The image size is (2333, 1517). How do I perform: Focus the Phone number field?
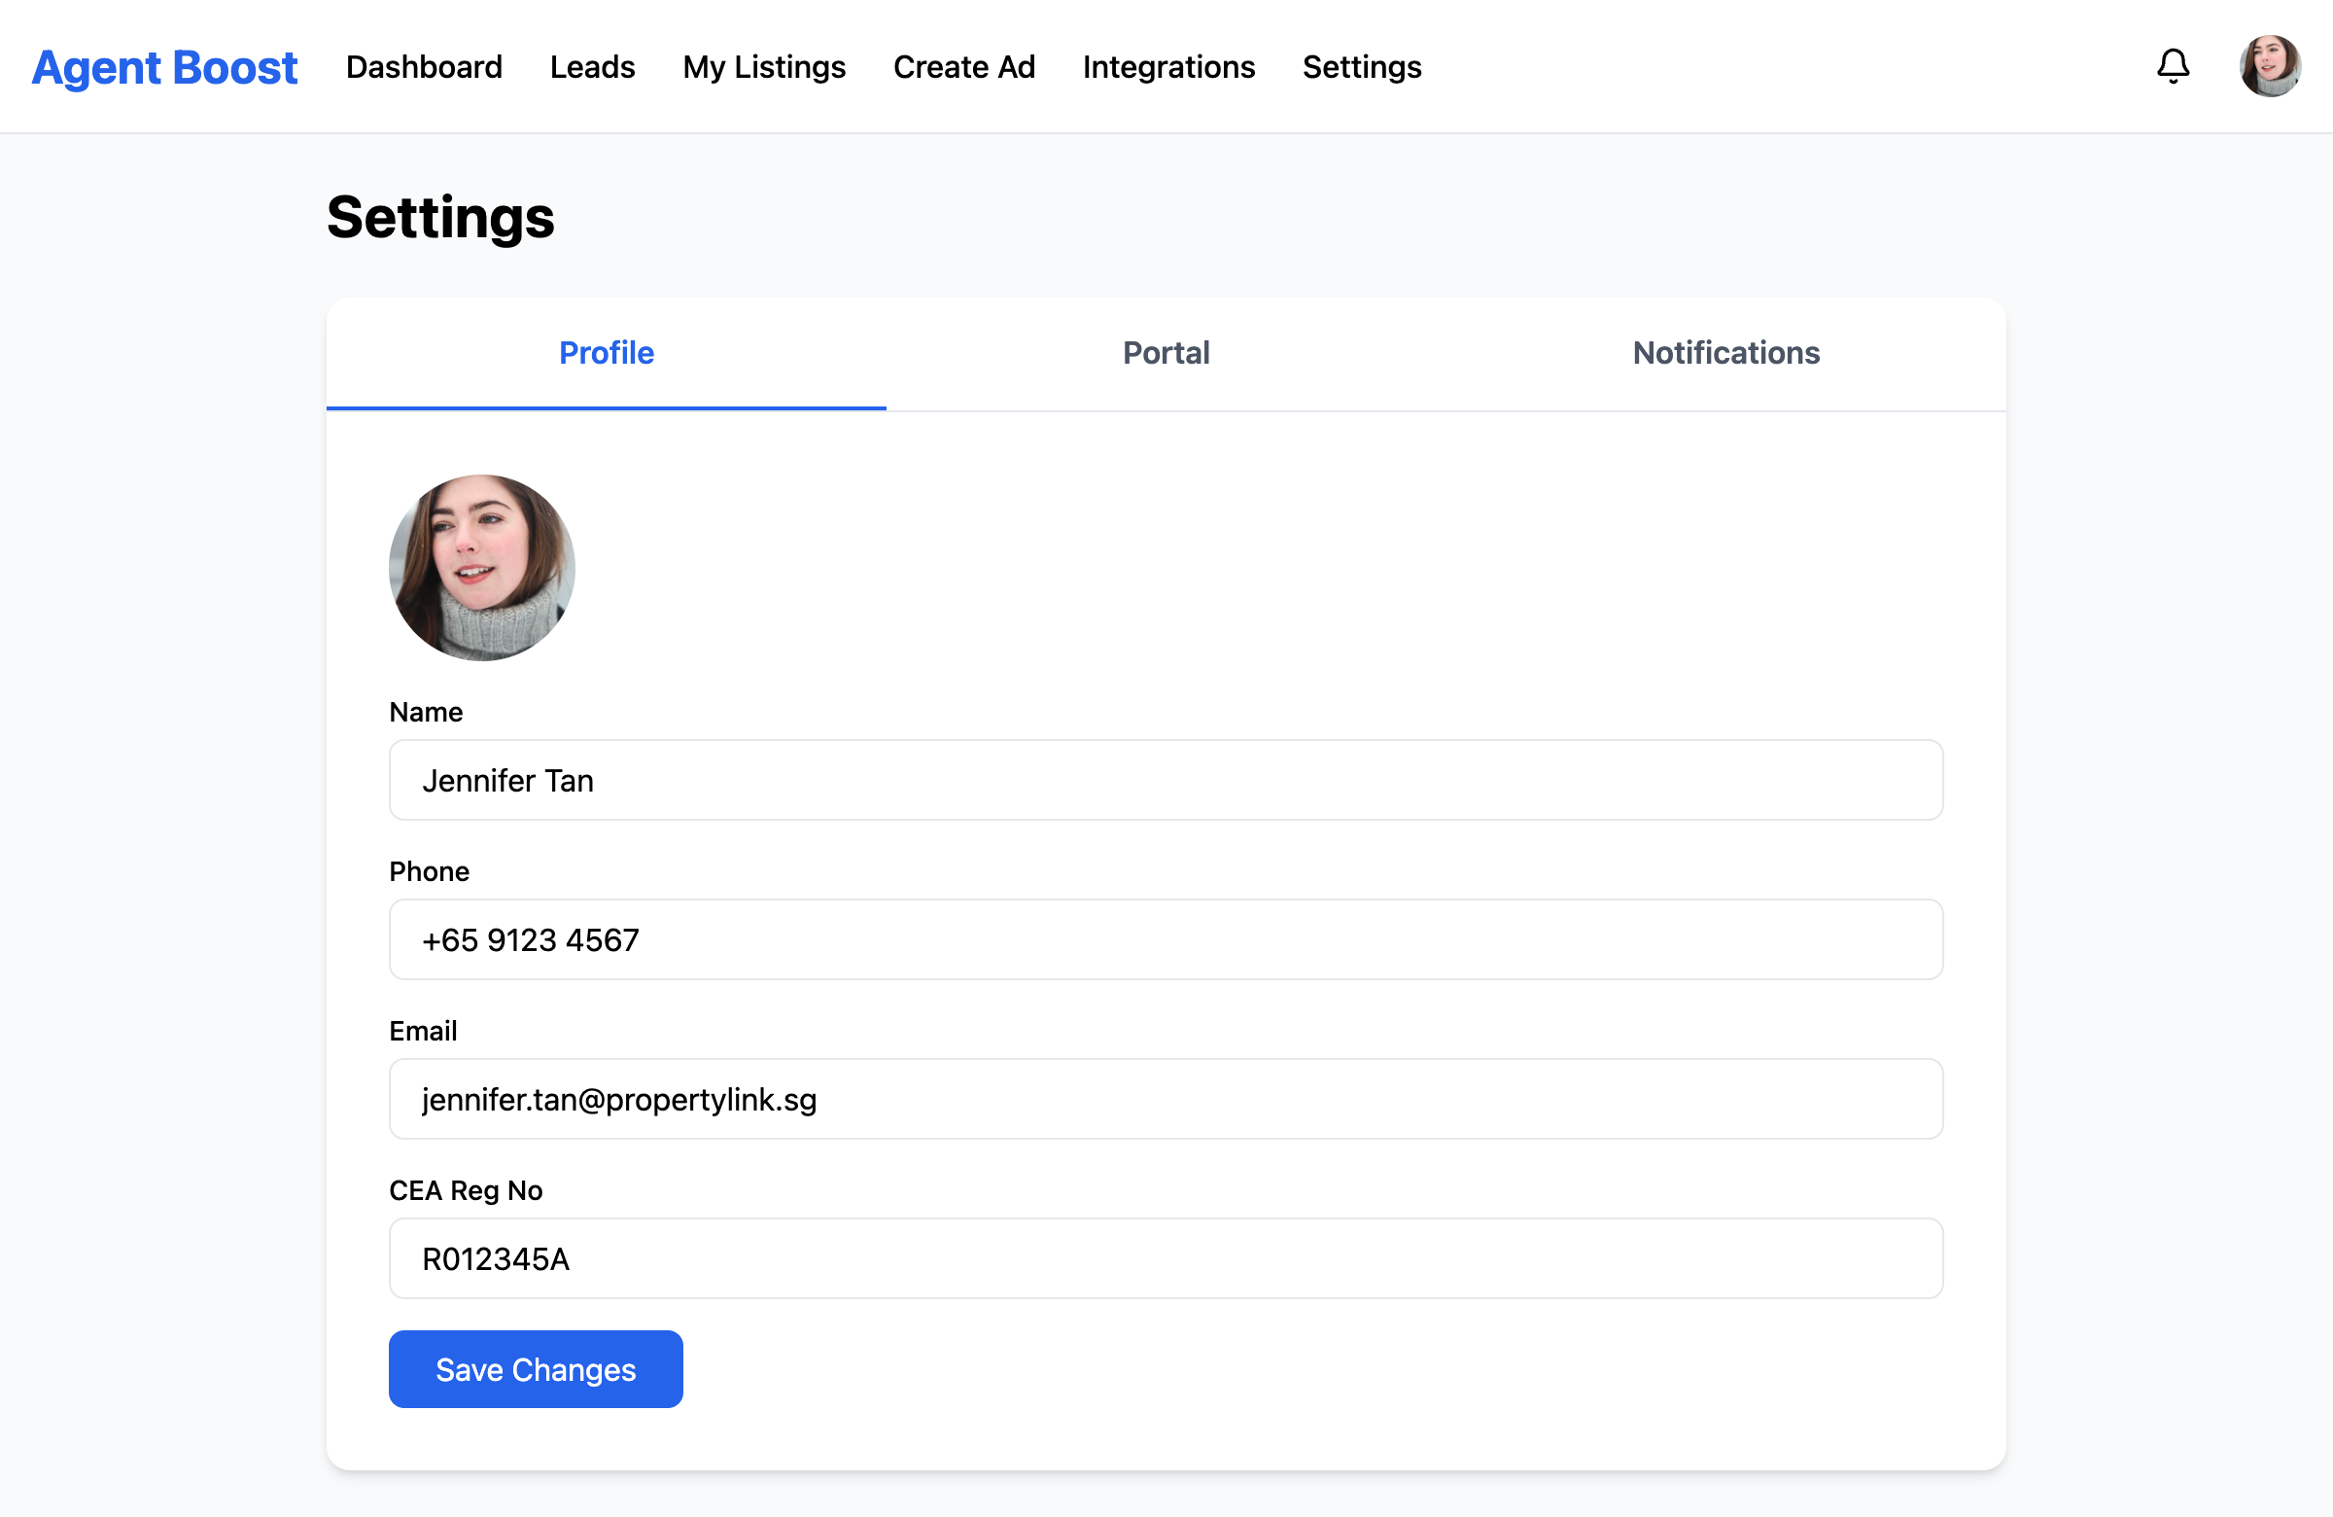[x=1166, y=940]
